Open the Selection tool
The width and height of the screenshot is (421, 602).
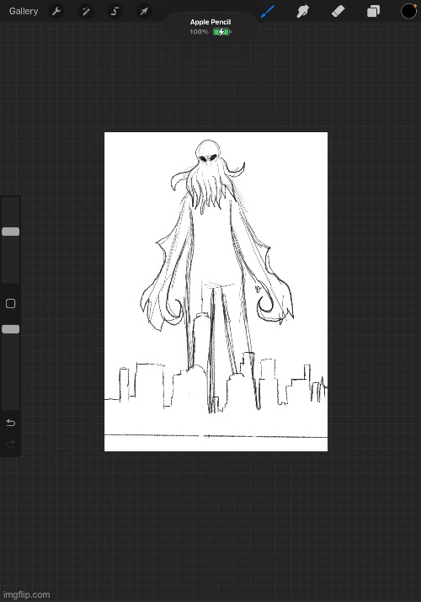tap(115, 11)
